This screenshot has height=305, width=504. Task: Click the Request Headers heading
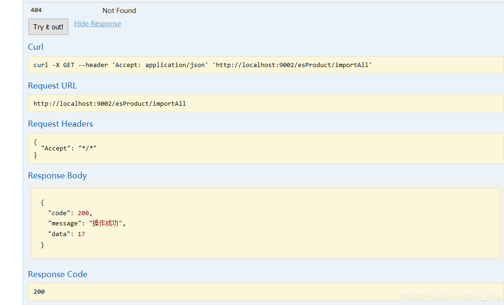[60, 124]
